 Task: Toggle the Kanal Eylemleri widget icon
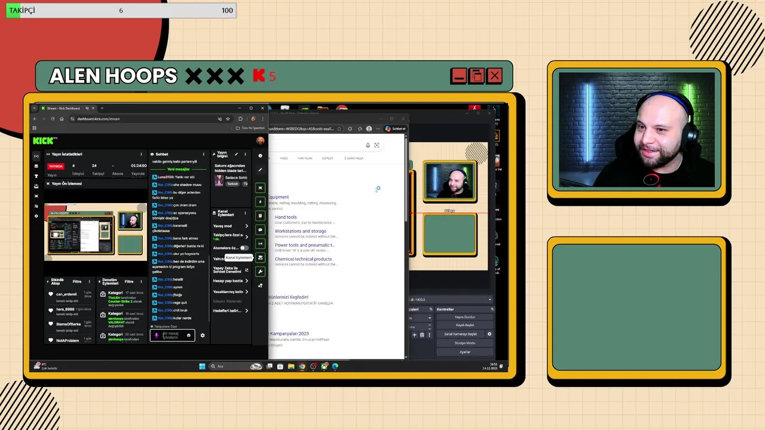click(x=260, y=257)
